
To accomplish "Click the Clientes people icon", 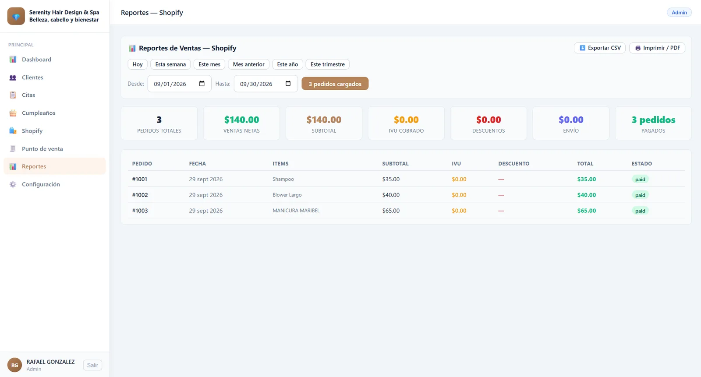I will [13, 78].
